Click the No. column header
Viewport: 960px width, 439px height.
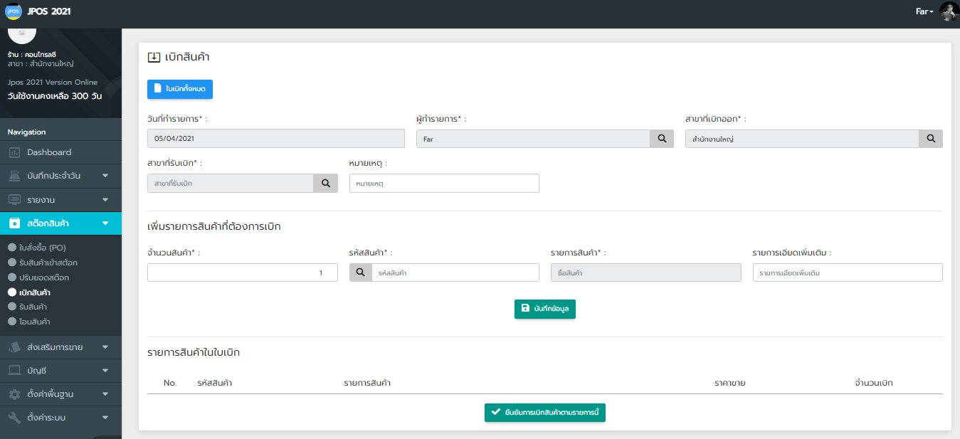(x=170, y=383)
